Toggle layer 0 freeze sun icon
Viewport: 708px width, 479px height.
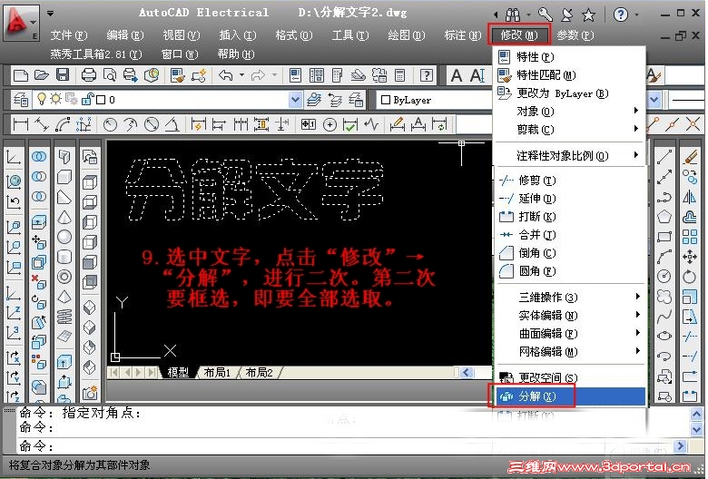pos(56,99)
